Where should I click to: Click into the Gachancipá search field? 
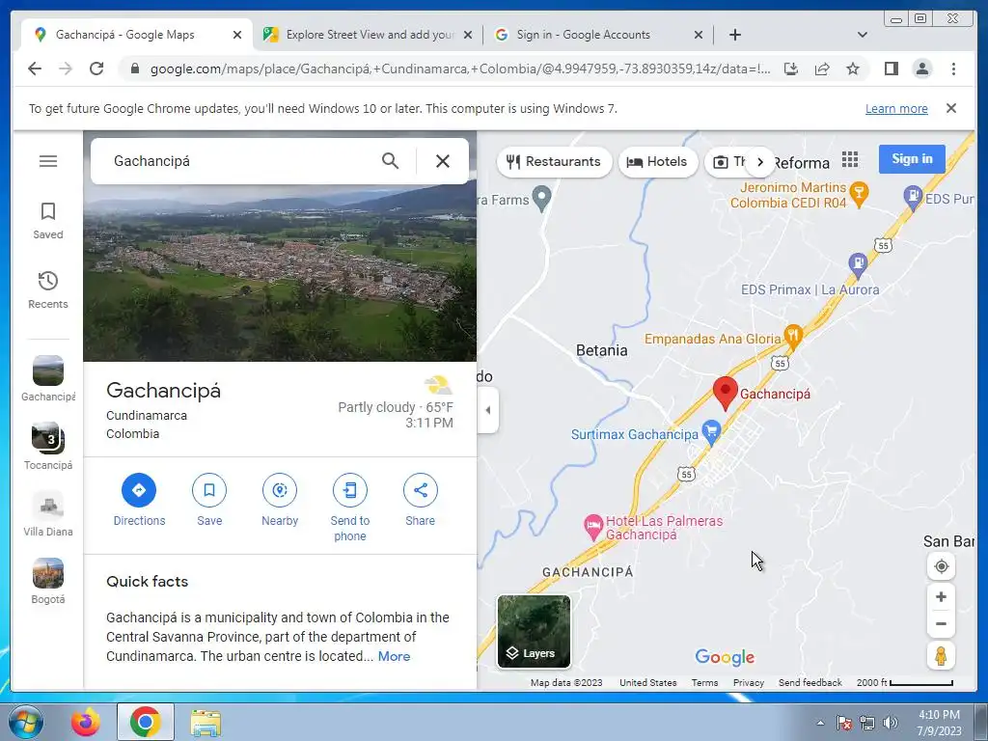[x=242, y=161]
